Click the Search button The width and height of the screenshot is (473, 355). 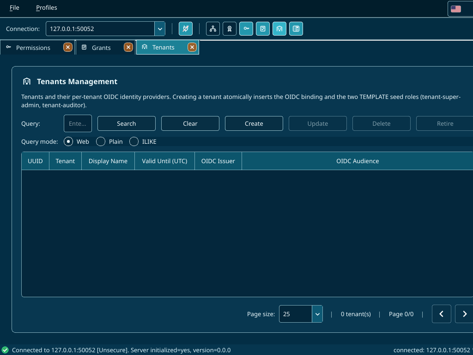click(x=127, y=123)
